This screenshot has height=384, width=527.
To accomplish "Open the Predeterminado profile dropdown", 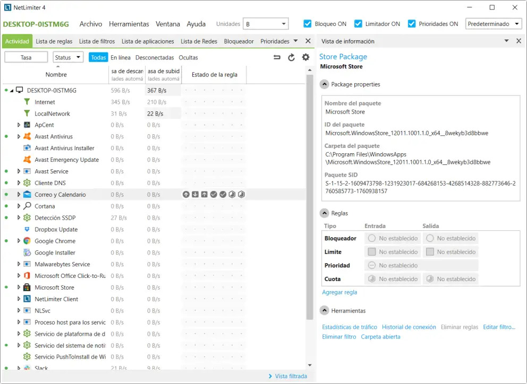I will pyautogui.click(x=493, y=24).
